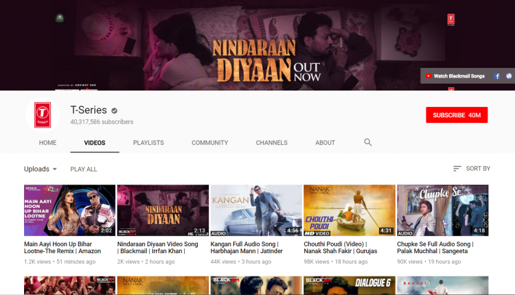
Task: Play the Chupke Se 4:18 thumbnail
Action: (443, 211)
